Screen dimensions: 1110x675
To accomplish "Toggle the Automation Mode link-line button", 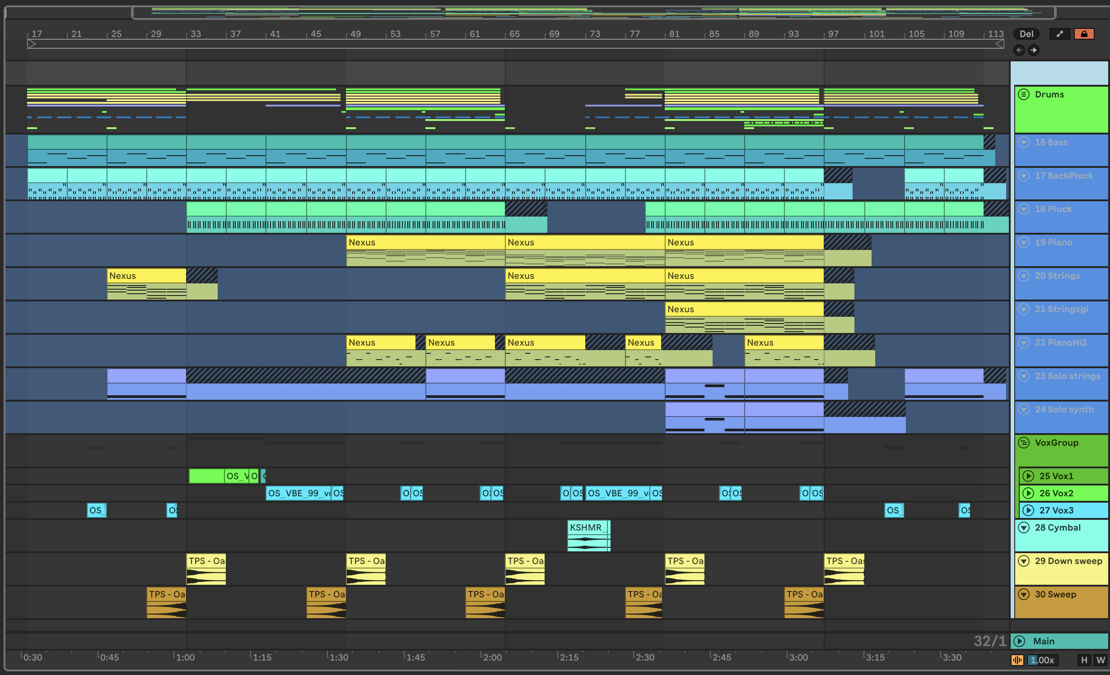I will click(x=1059, y=34).
